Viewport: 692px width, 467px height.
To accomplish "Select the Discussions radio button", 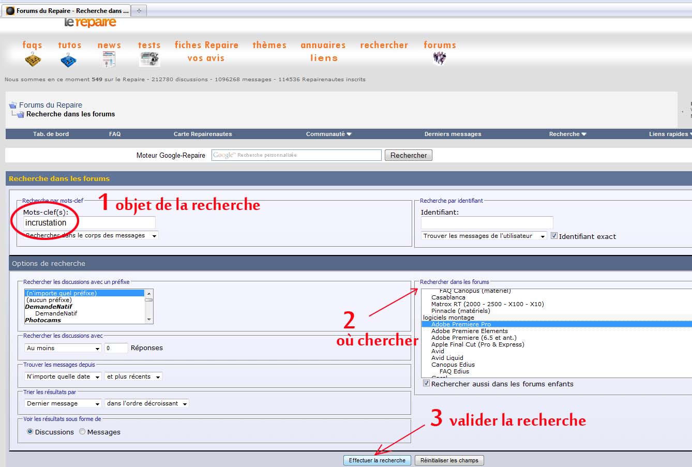I will pos(29,431).
